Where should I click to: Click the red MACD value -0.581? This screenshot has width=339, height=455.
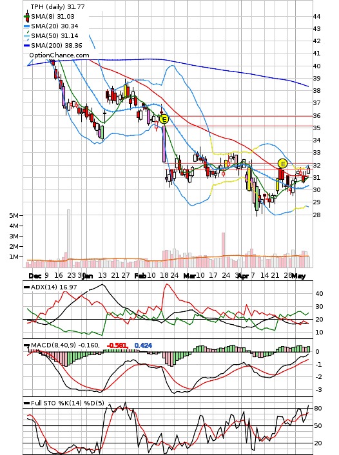click(117, 345)
